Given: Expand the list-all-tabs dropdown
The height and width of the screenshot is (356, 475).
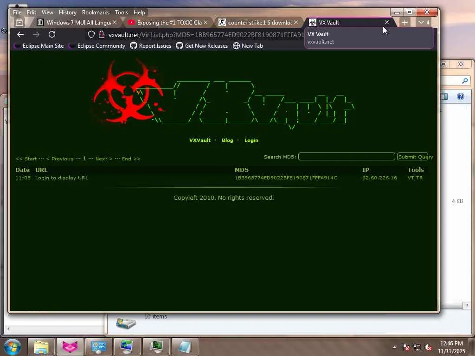Looking at the screenshot, I should 424,22.
